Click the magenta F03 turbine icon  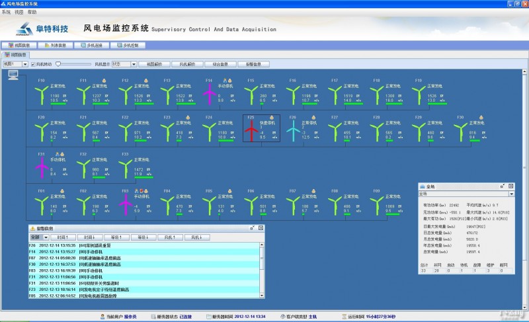pyautogui.click(x=126, y=204)
